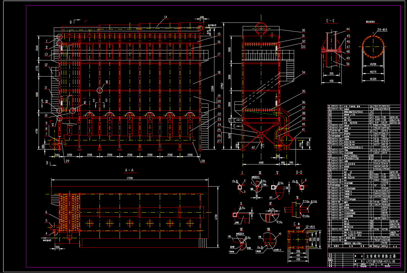Click callout number "28" below the front view

[203, 161]
